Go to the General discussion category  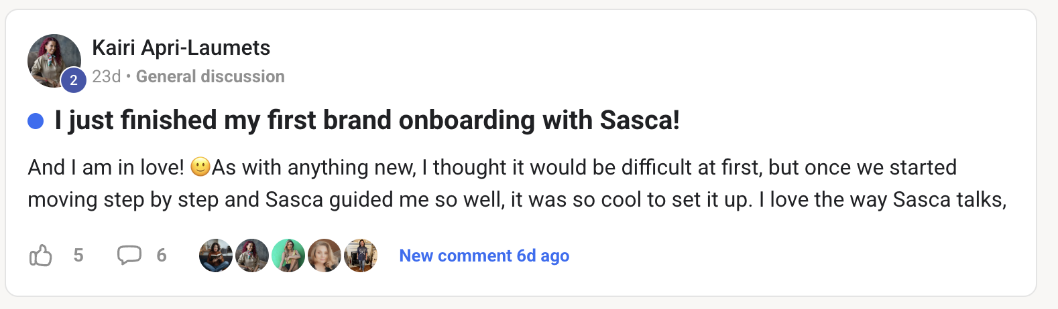click(x=210, y=77)
